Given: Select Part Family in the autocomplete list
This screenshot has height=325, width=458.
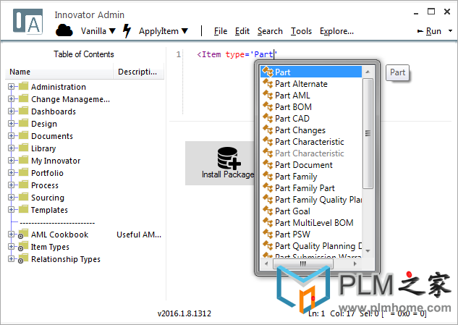Looking at the screenshot, I should 311,176.
